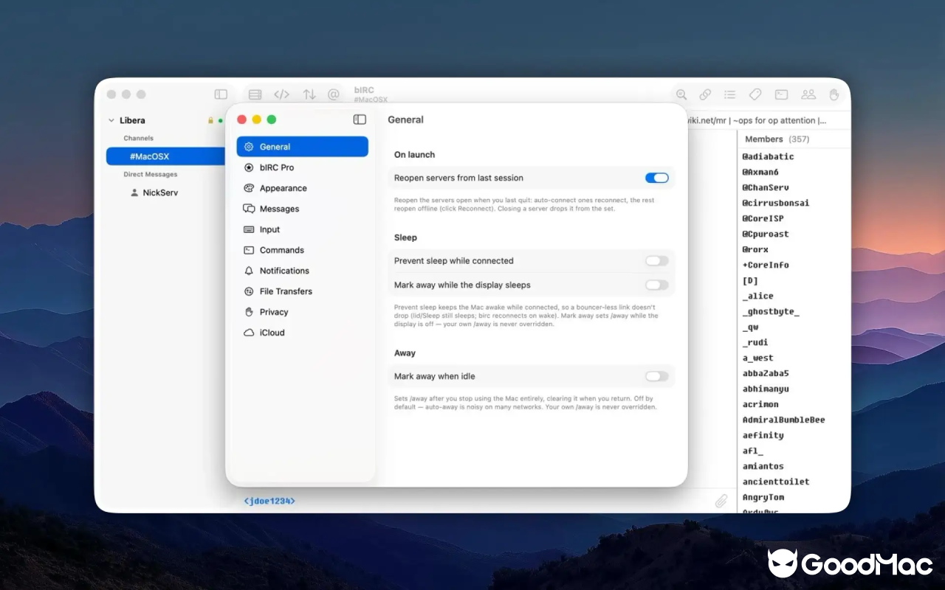Select member @CoreISP
The image size is (945, 590).
(763, 218)
